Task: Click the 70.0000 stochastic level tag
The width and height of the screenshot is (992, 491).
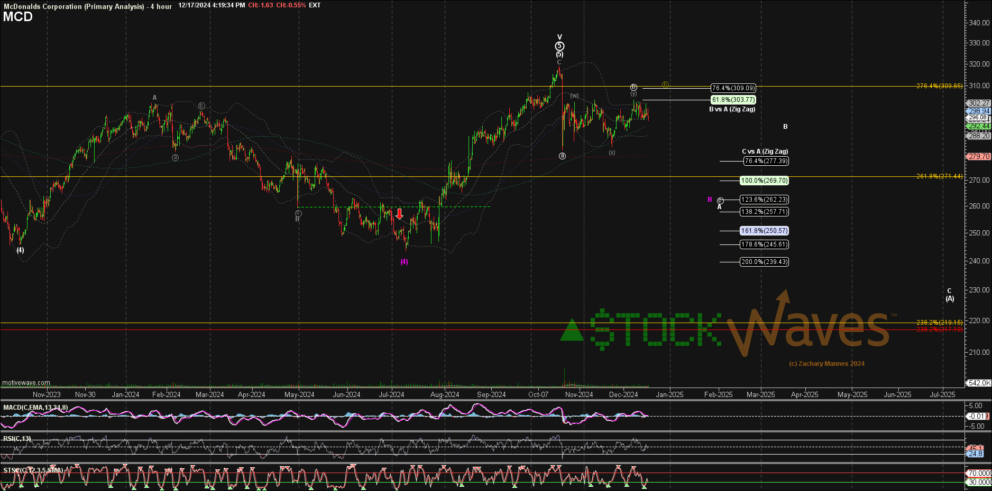Action: 979,473
